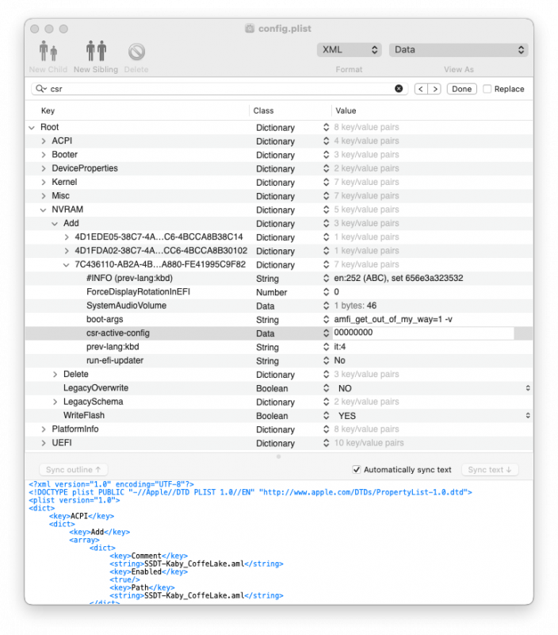Expand the Delete dictionary under NVRAM

[55, 375]
